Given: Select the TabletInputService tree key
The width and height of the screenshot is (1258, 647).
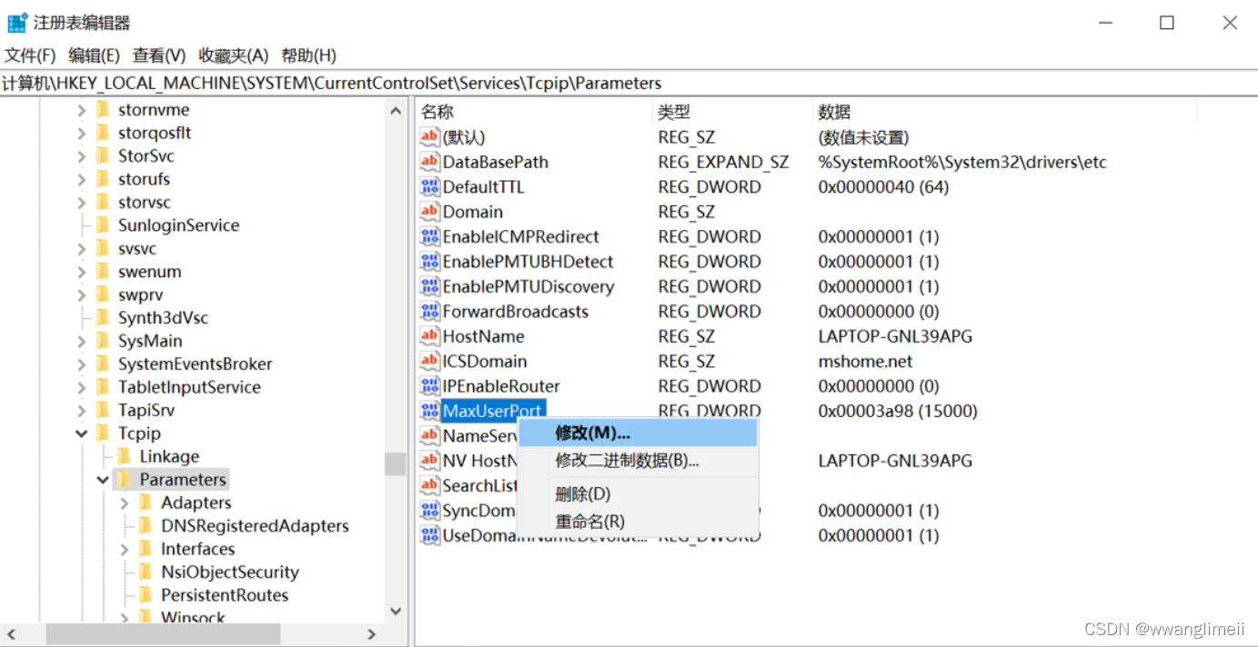Looking at the screenshot, I should (x=189, y=387).
